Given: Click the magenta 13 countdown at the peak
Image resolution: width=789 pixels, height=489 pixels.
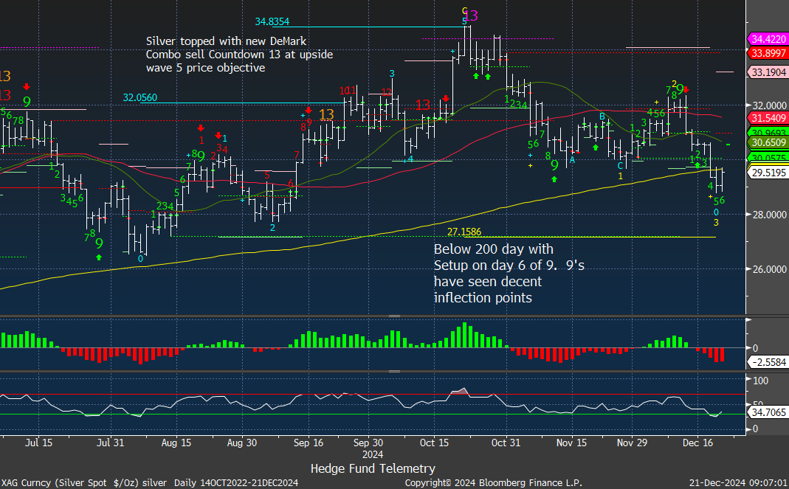Looking at the screenshot, I should pyautogui.click(x=470, y=16).
